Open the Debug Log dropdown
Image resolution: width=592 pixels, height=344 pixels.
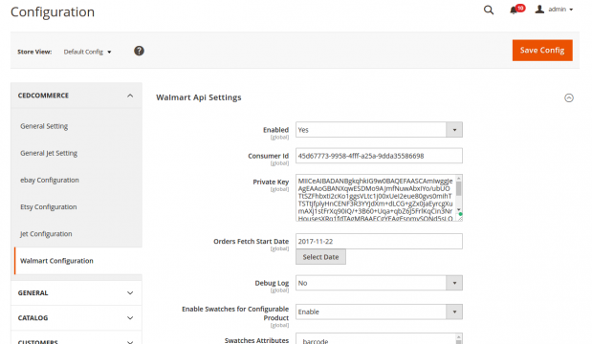click(x=379, y=283)
